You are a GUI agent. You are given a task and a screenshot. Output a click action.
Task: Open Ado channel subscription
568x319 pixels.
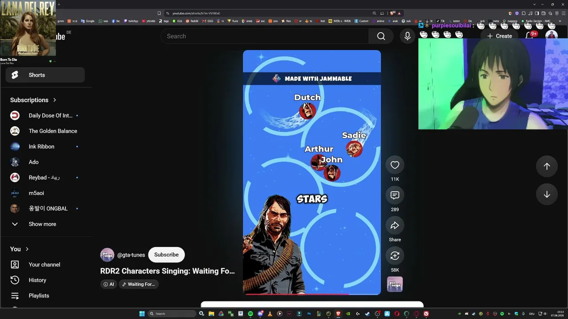(45, 162)
